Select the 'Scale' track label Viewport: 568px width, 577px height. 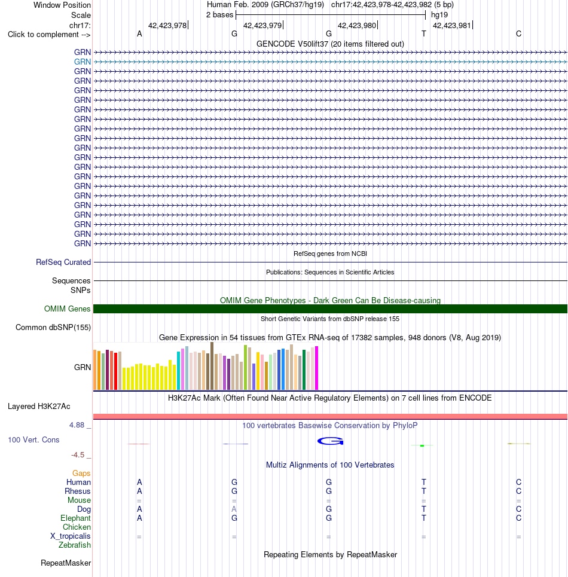pos(81,15)
